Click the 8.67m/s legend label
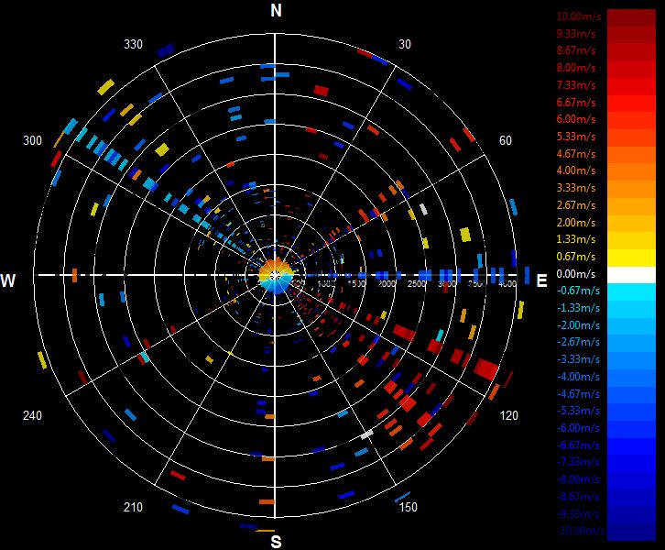This screenshot has width=665, height=550. point(576,50)
